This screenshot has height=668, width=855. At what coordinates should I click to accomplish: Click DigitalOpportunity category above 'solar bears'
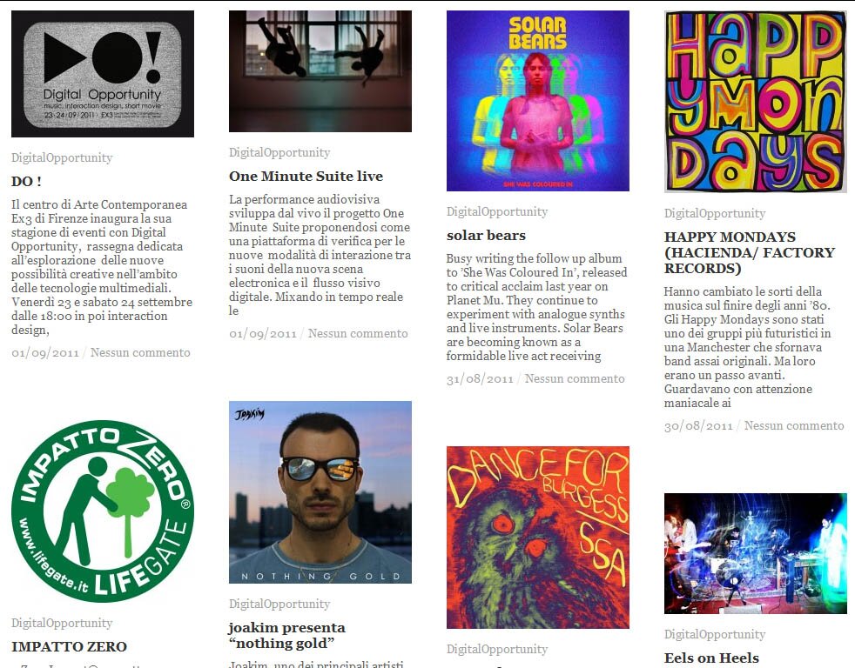[x=497, y=212]
